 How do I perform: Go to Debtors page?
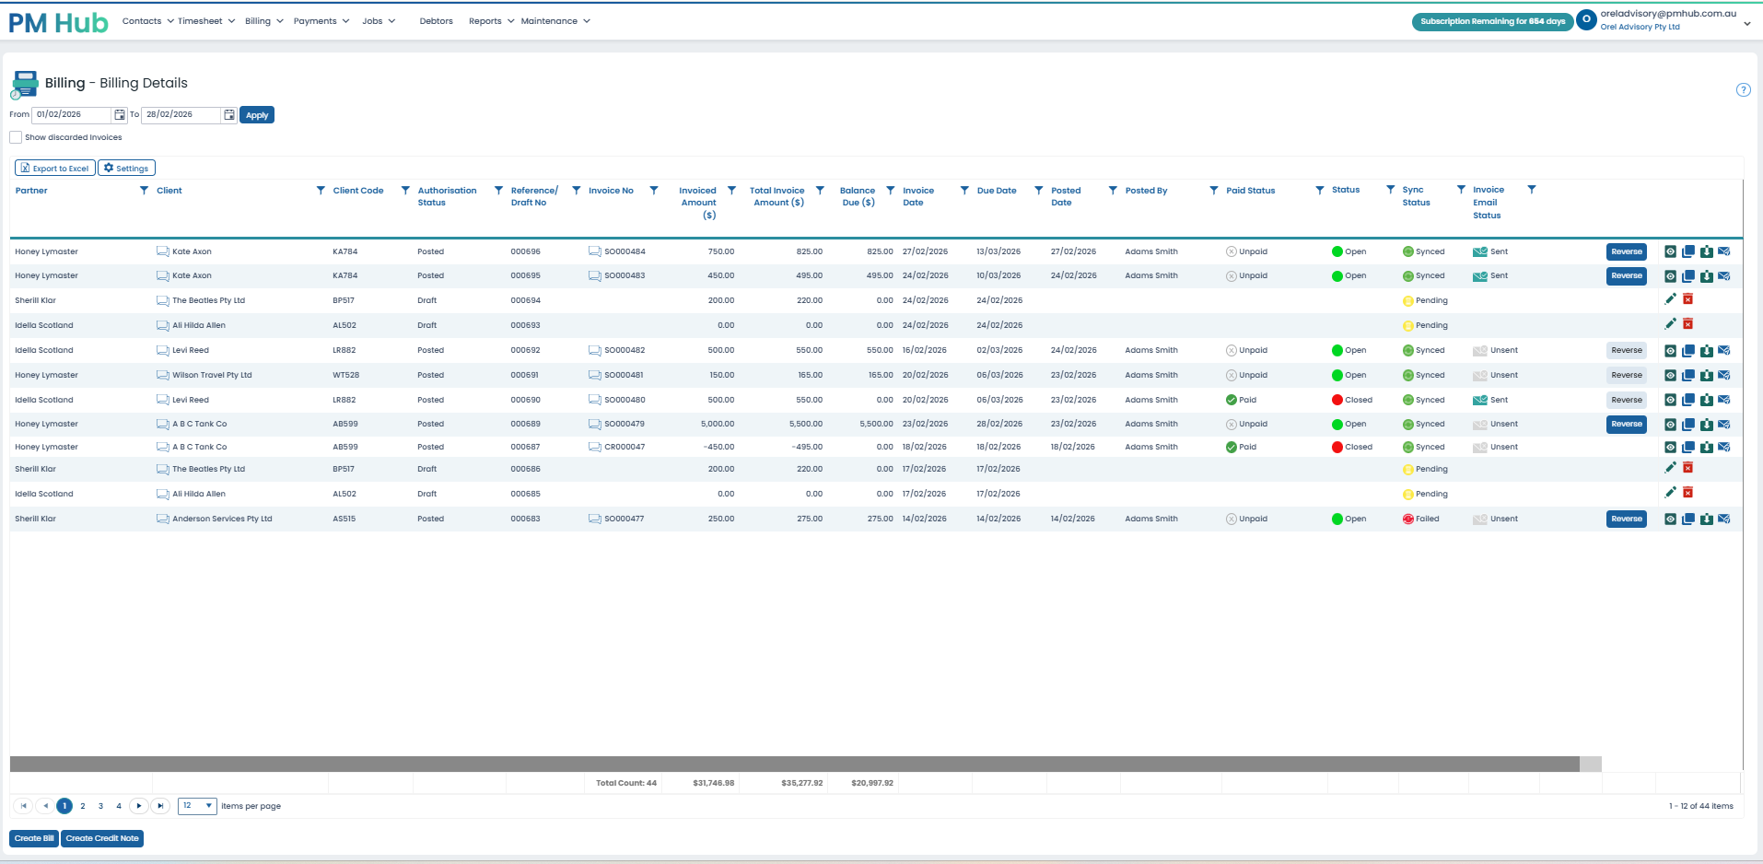(x=436, y=21)
